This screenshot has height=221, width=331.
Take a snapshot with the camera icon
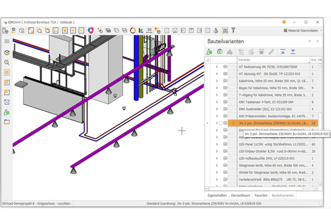(x=225, y=31)
